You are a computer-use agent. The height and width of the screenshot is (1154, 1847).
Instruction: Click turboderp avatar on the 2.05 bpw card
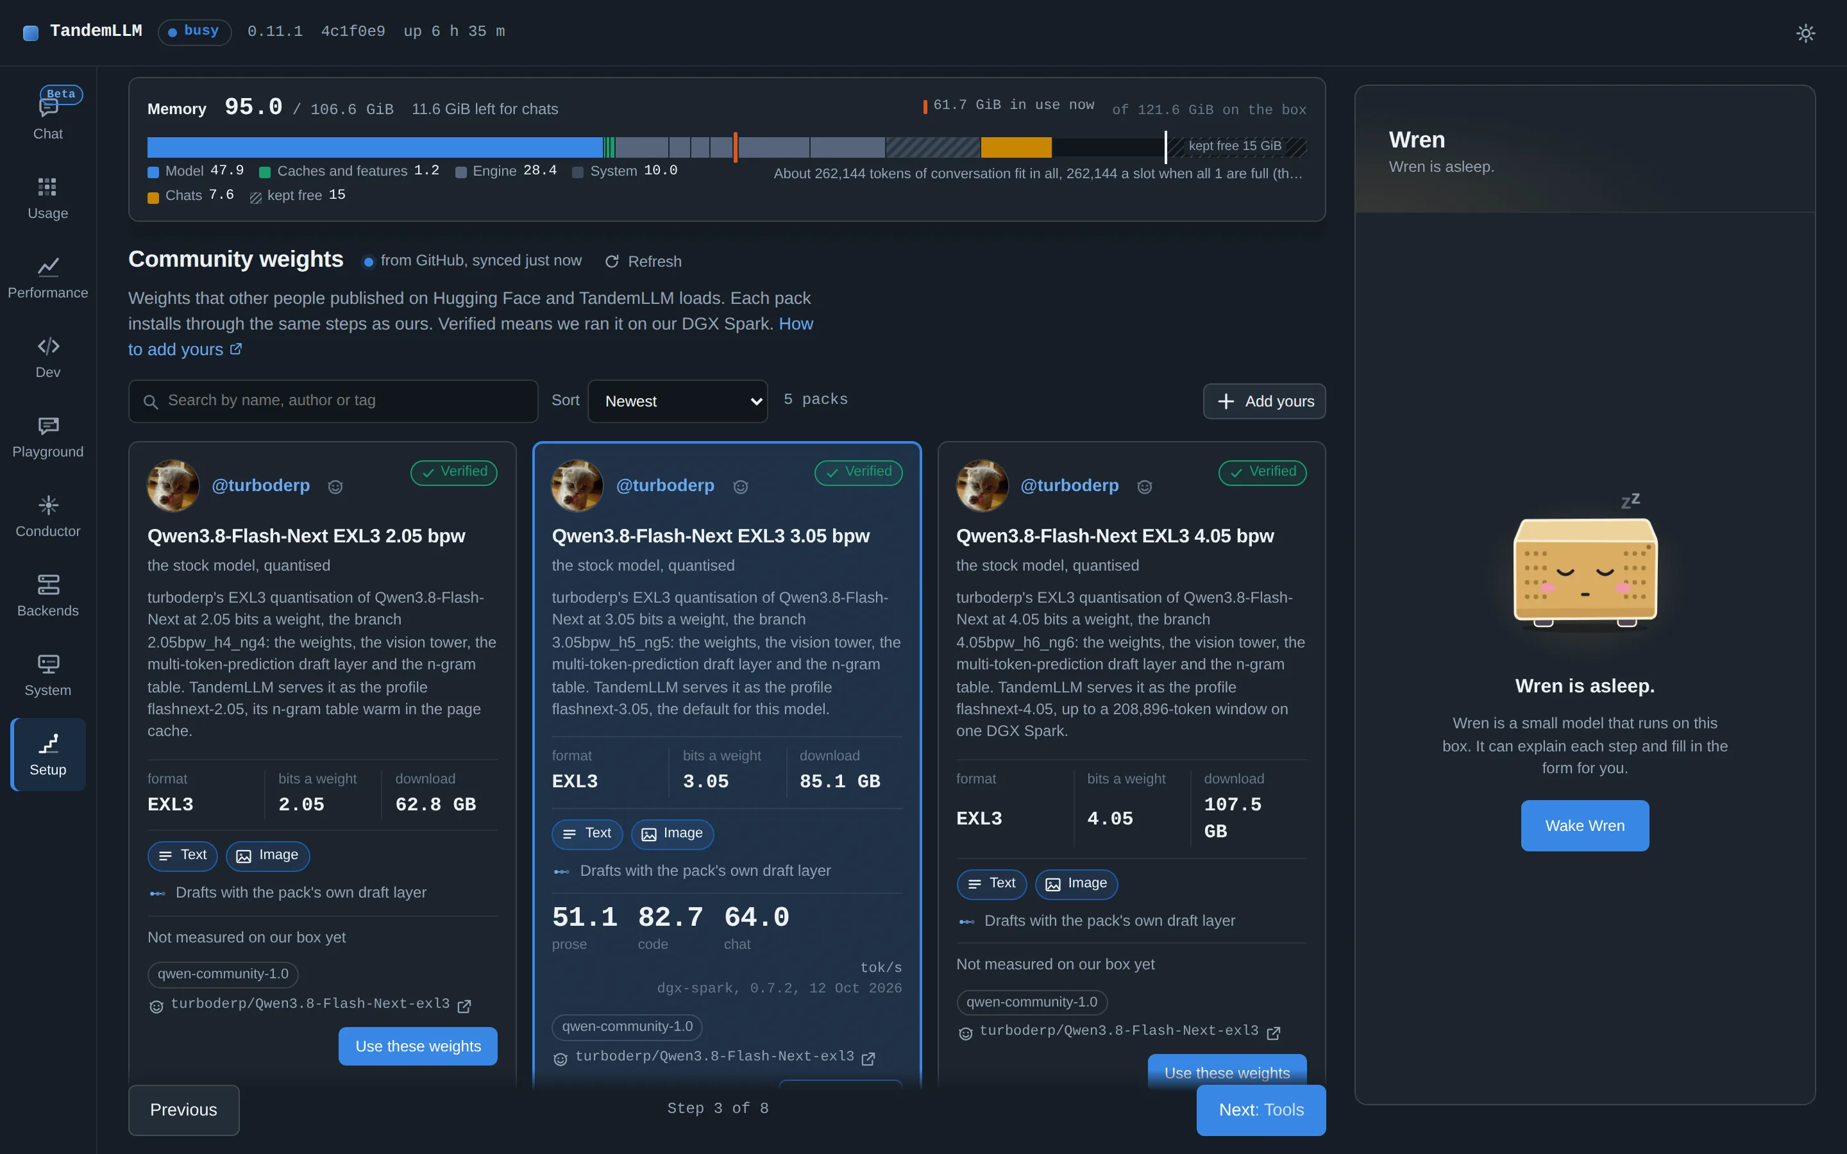tap(173, 485)
